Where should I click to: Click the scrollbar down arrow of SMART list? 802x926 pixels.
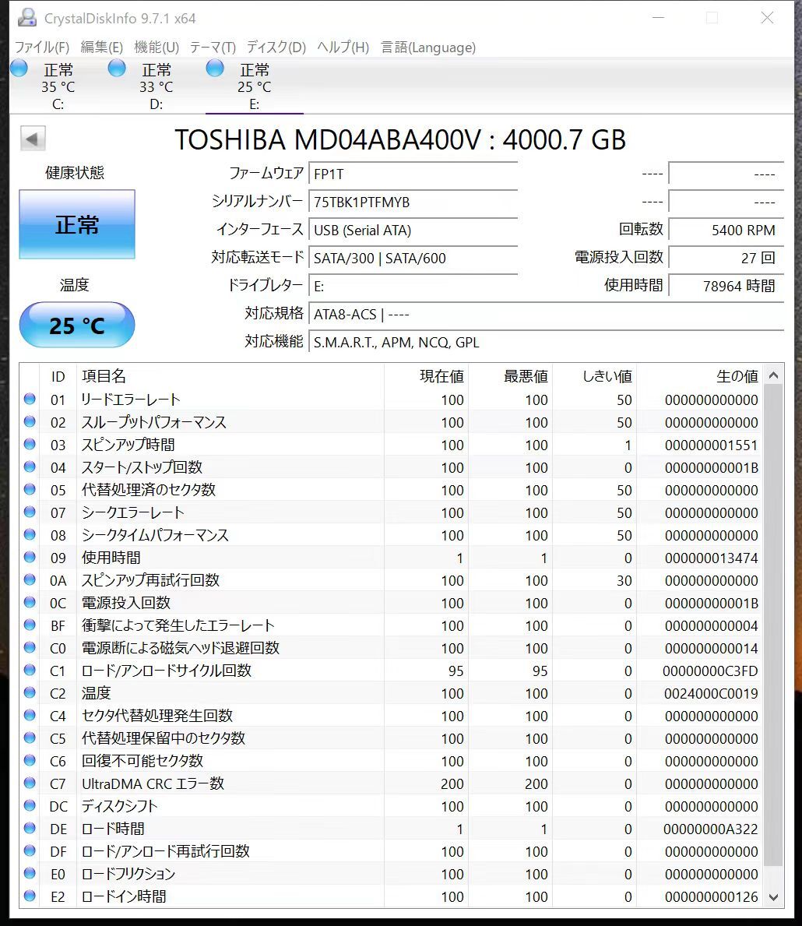[774, 897]
